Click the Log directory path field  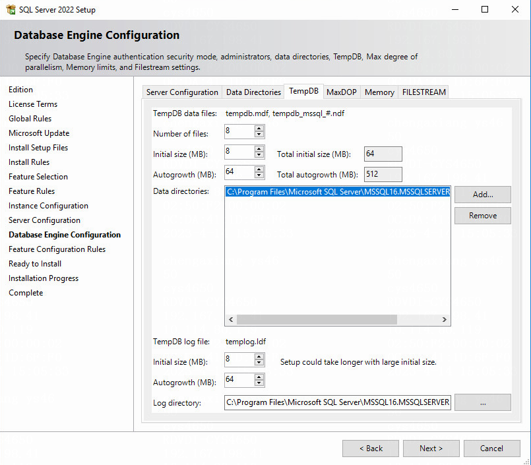tap(337, 402)
